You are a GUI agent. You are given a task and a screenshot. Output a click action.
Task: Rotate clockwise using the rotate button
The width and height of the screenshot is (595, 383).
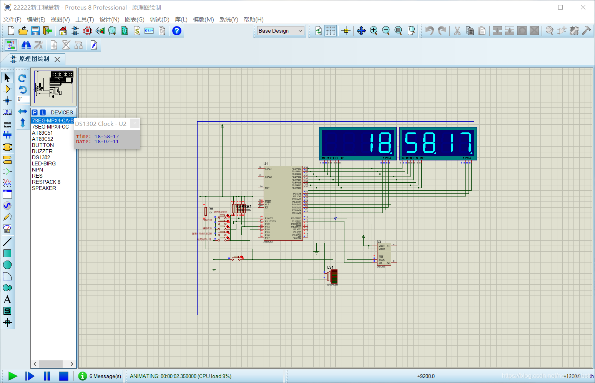[22, 78]
